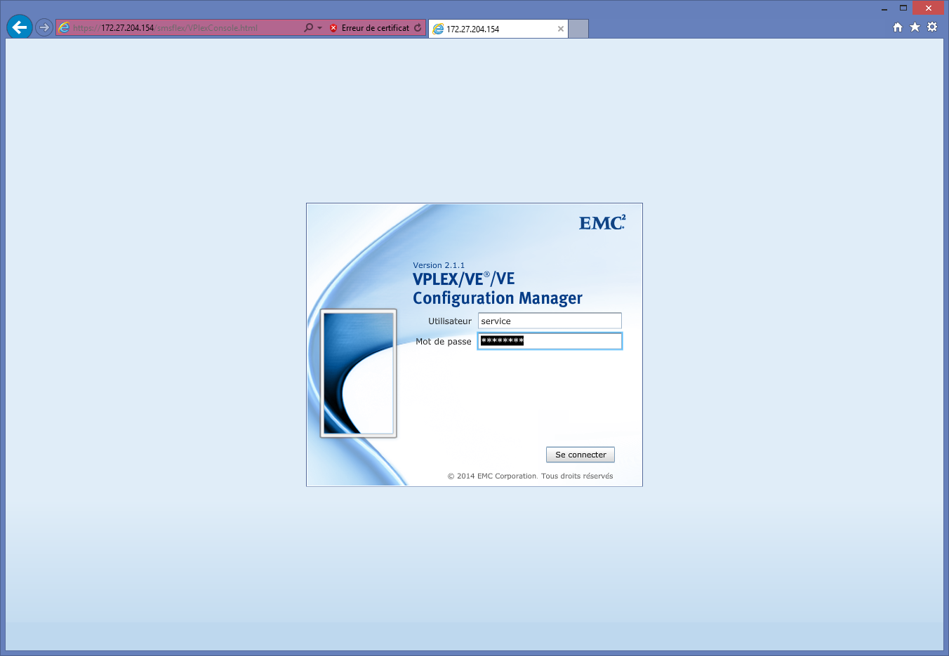Click the browser Forward arrow button

tap(44, 28)
